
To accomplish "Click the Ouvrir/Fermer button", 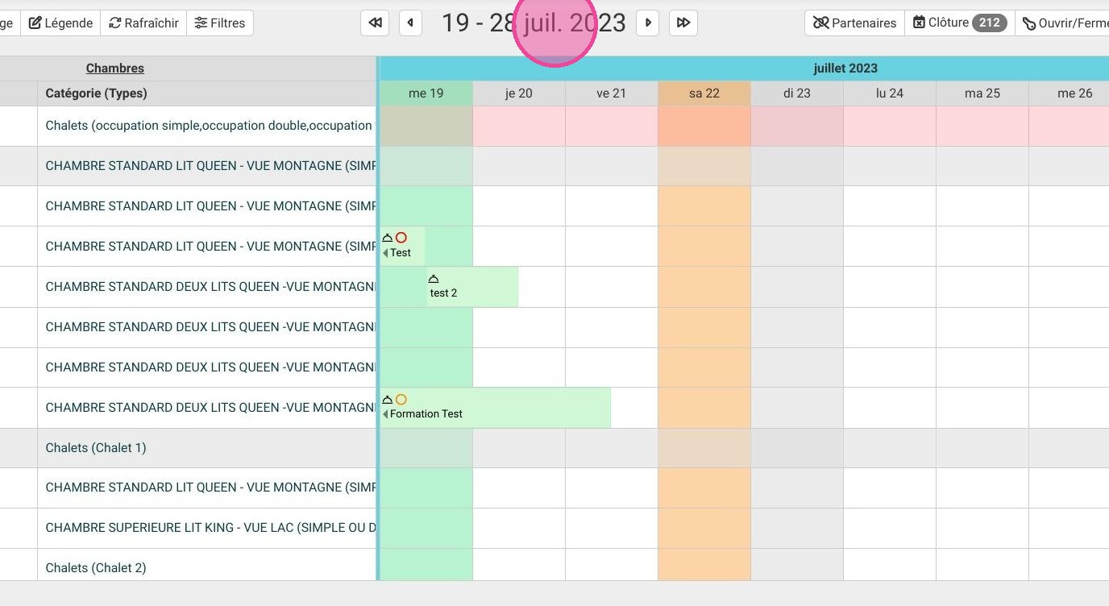I will 1064,23.
